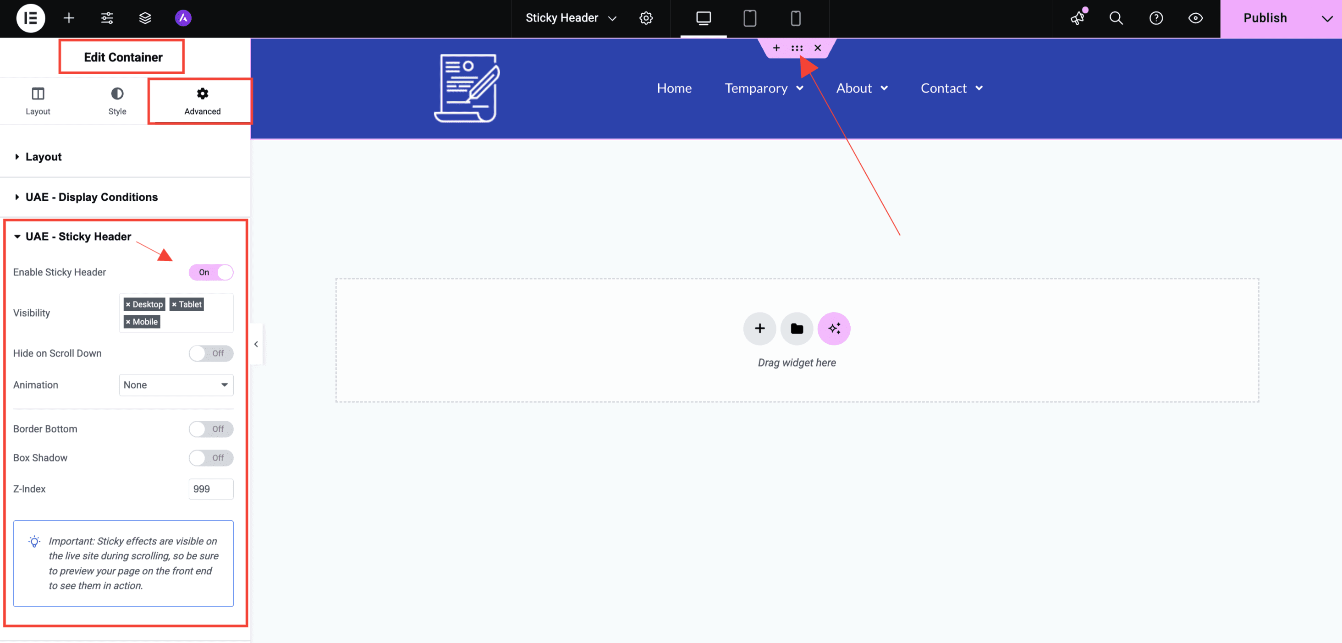Open the Publish options arrow
Image resolution: width=1342 pixels, height=643 pixels.
[1326, 18]
